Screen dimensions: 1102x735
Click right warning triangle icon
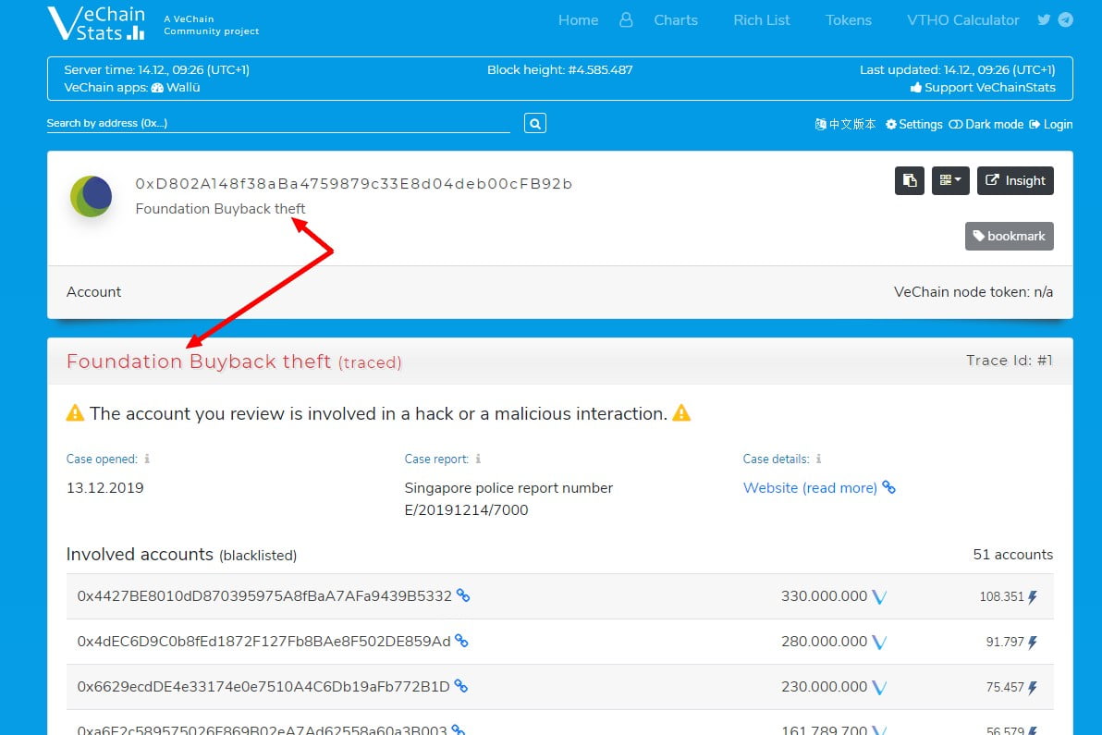[x=681, y=412]
